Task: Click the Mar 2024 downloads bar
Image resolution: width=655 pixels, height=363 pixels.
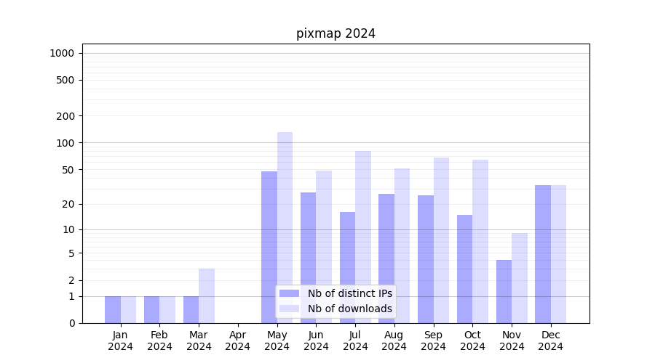Action: coord(207,296)
